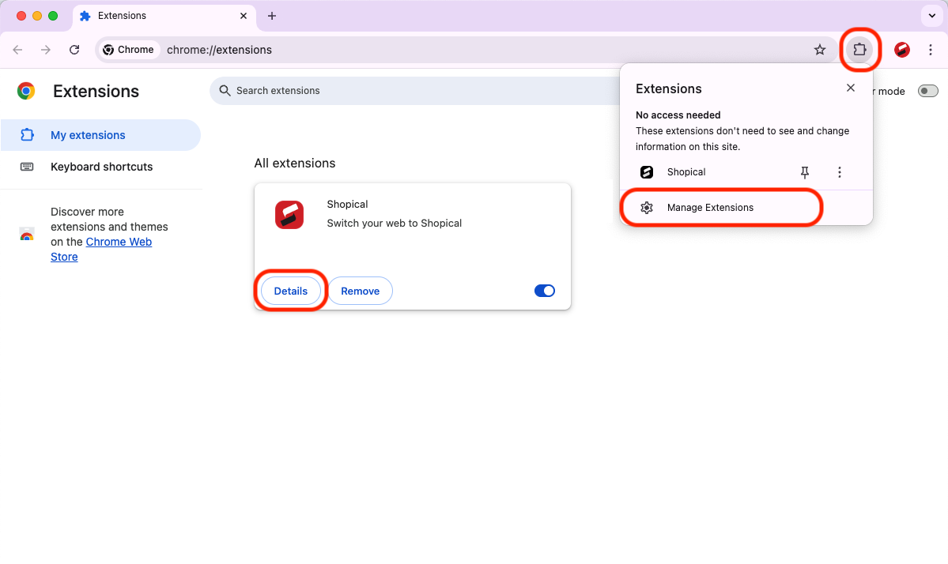Click the Manage Extensions gear icon
The image size is (948, 564).
[646, 208]
